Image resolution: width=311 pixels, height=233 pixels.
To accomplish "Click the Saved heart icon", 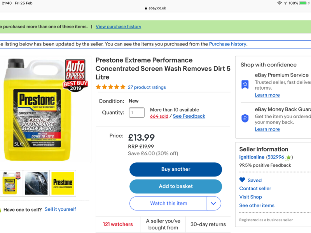I will click(242, 180).
